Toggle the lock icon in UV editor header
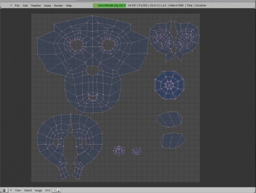This screenshot has height=193, width=256. 58,190
